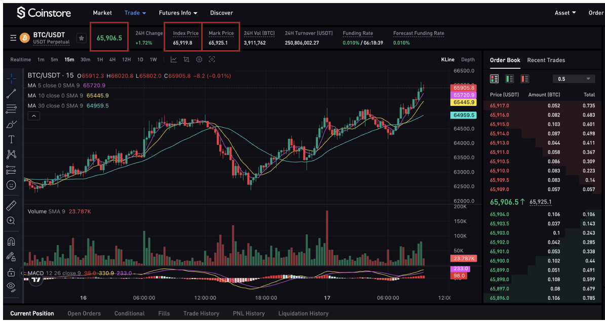
Task: Toggle hide all drawings eye icon
Action: [x=11, y=287]
